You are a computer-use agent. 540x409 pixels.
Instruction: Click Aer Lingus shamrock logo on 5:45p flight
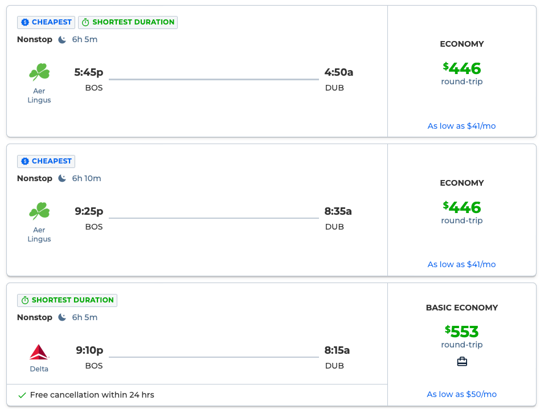(39, 72)
